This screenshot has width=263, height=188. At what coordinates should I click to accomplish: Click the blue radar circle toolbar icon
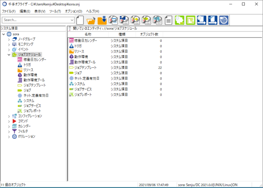[224, 20]
